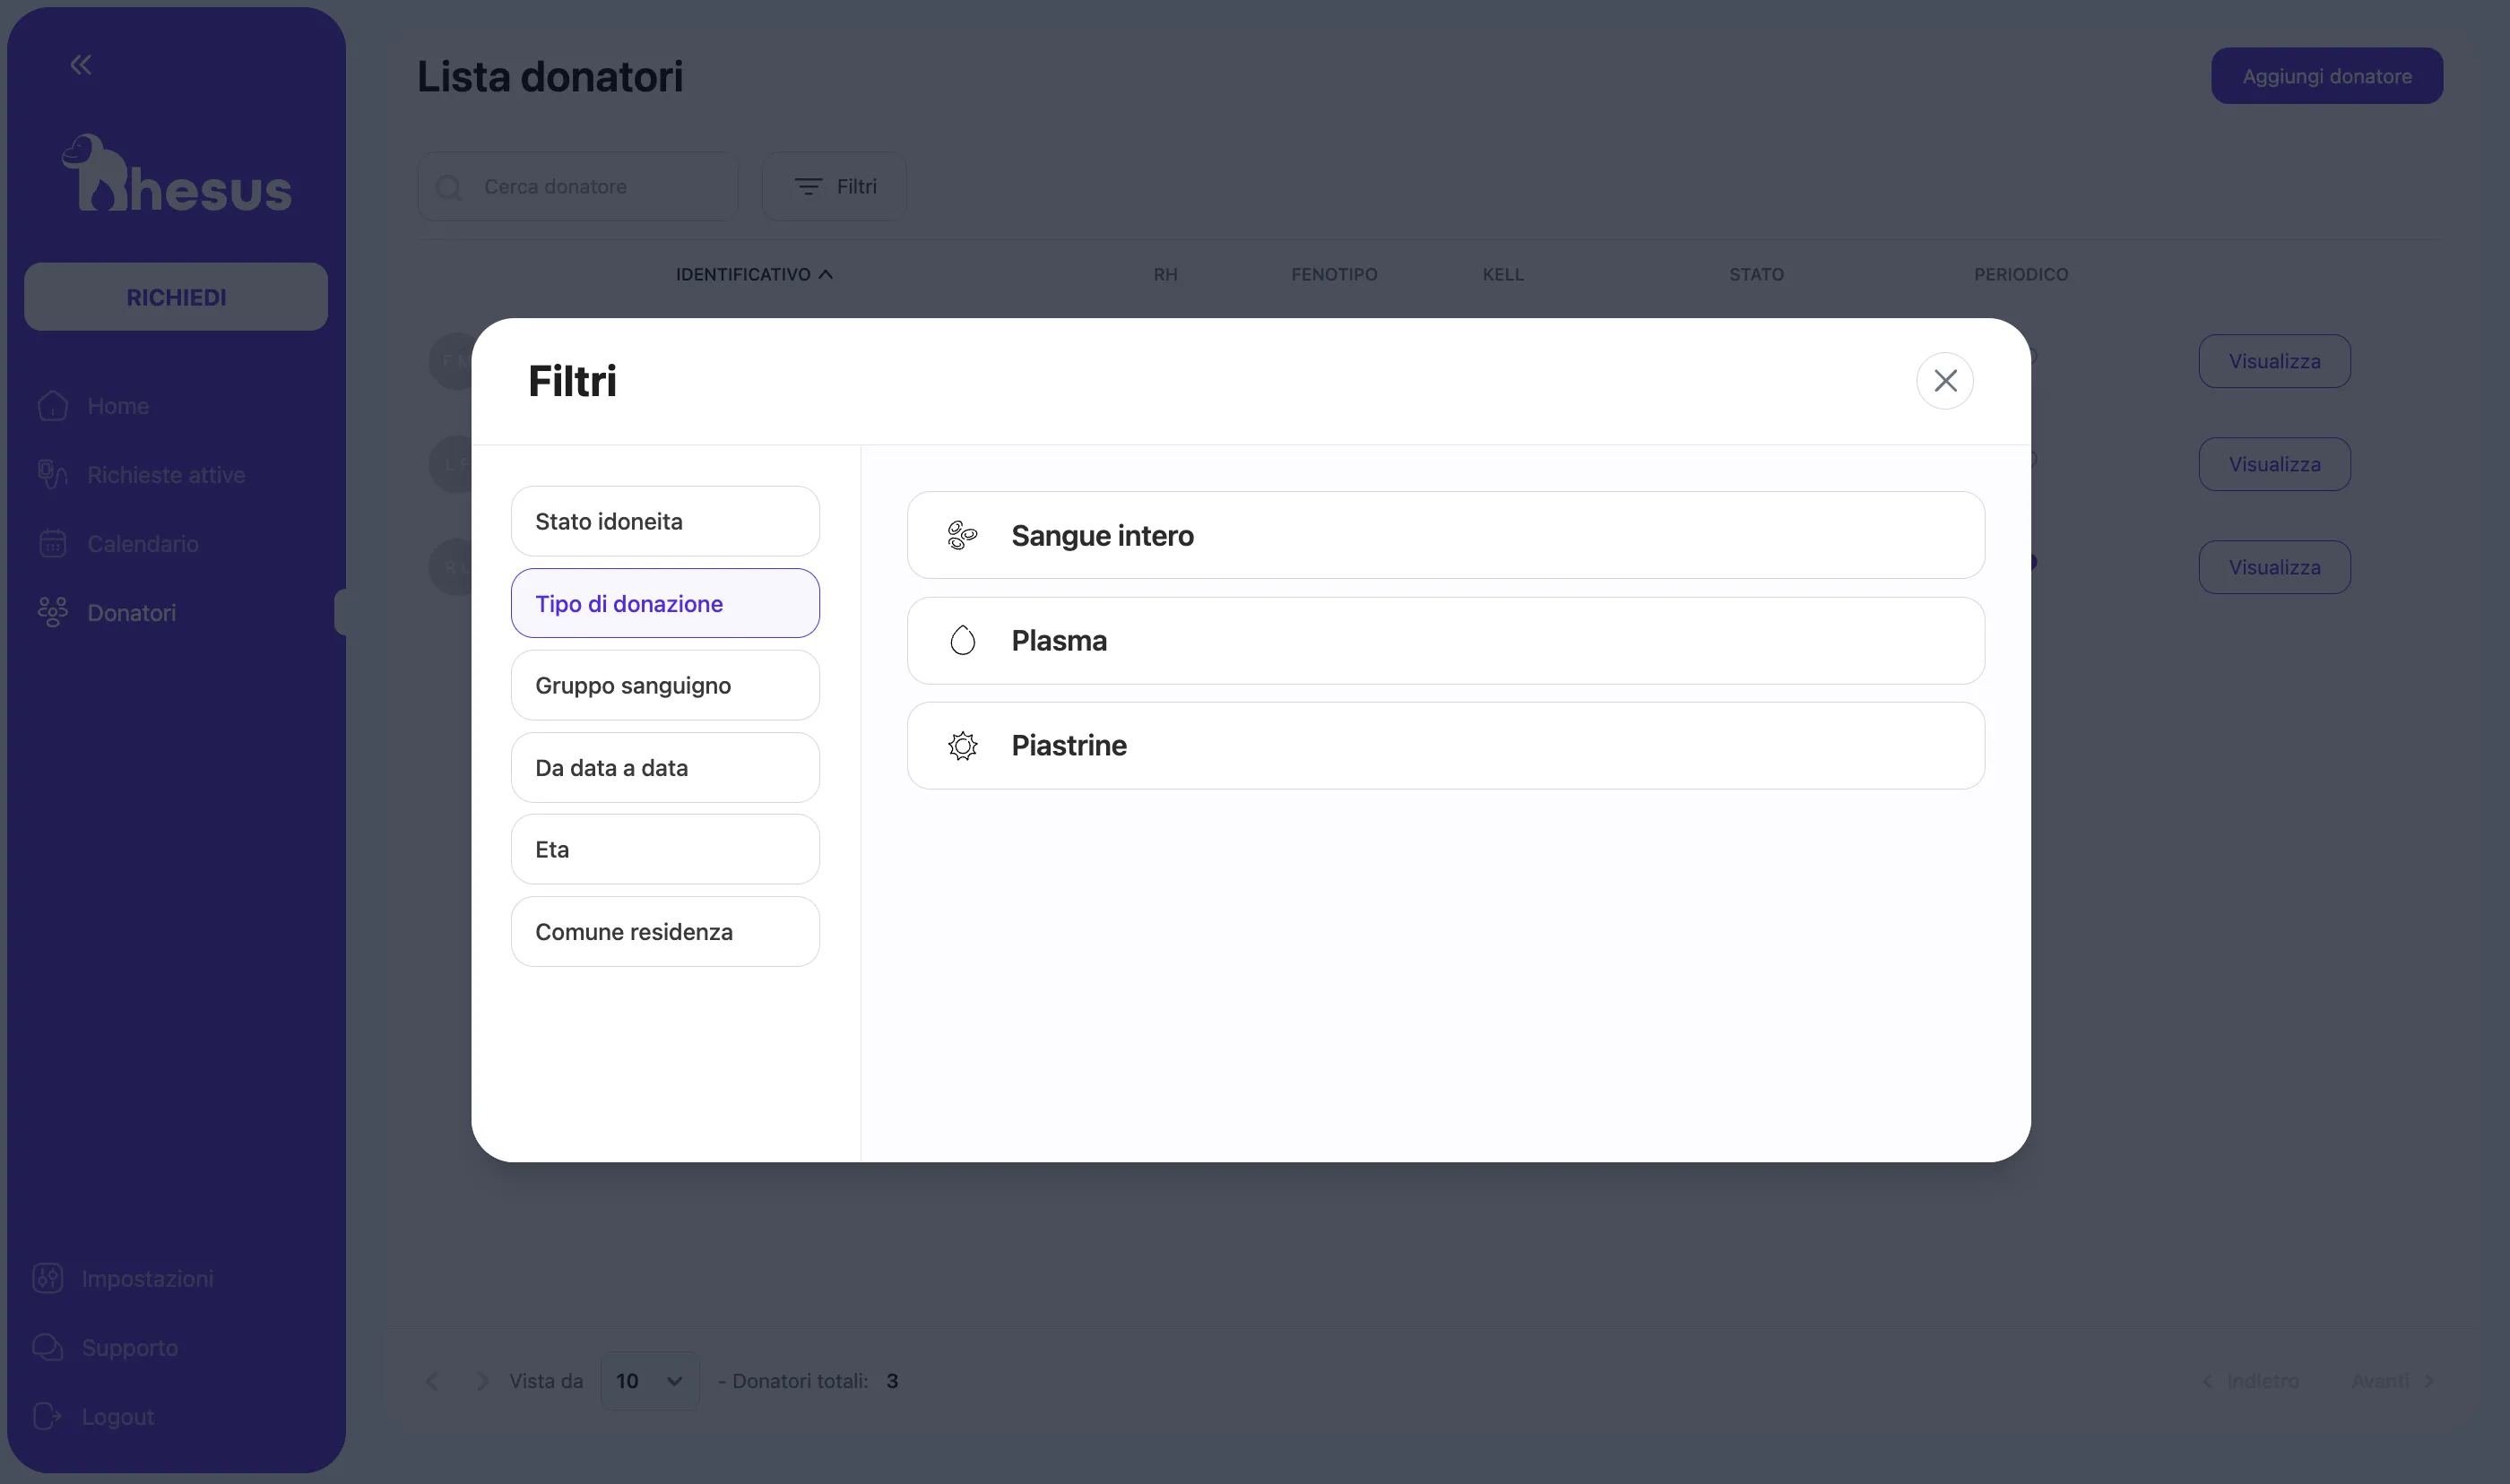
Task: Click the Home house icon
Action: [51, 405]
